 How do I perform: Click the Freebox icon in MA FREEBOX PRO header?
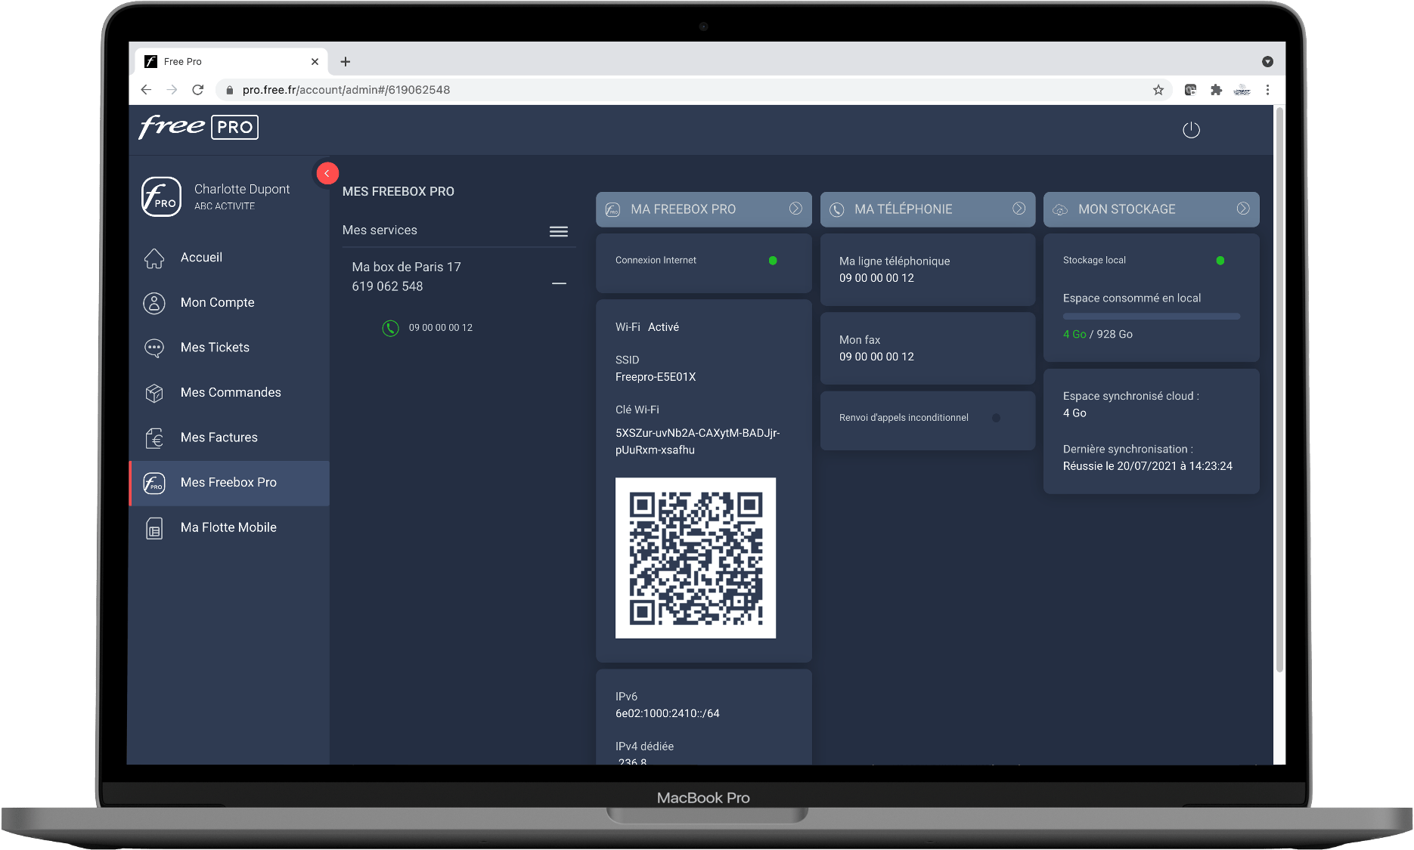[x=613, y=210]
